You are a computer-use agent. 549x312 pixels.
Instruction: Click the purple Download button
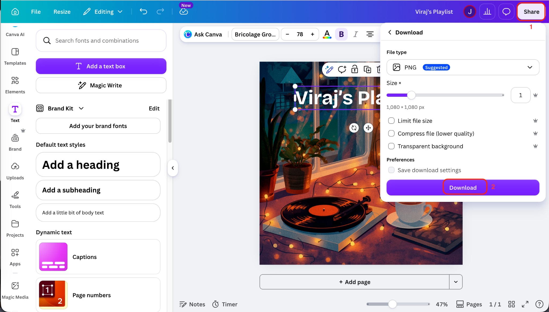[463, 188]
